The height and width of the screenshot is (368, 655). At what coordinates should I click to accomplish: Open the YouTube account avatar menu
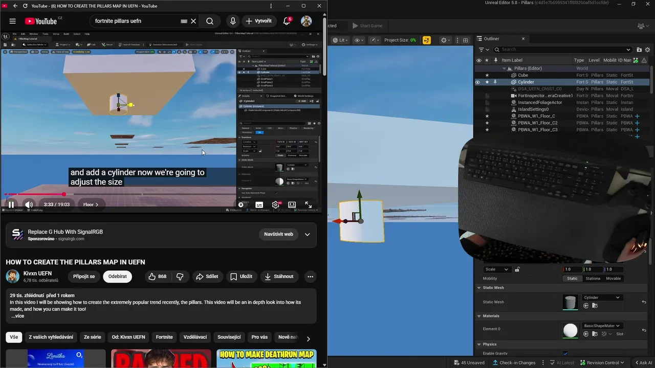[x=306, y=21]
